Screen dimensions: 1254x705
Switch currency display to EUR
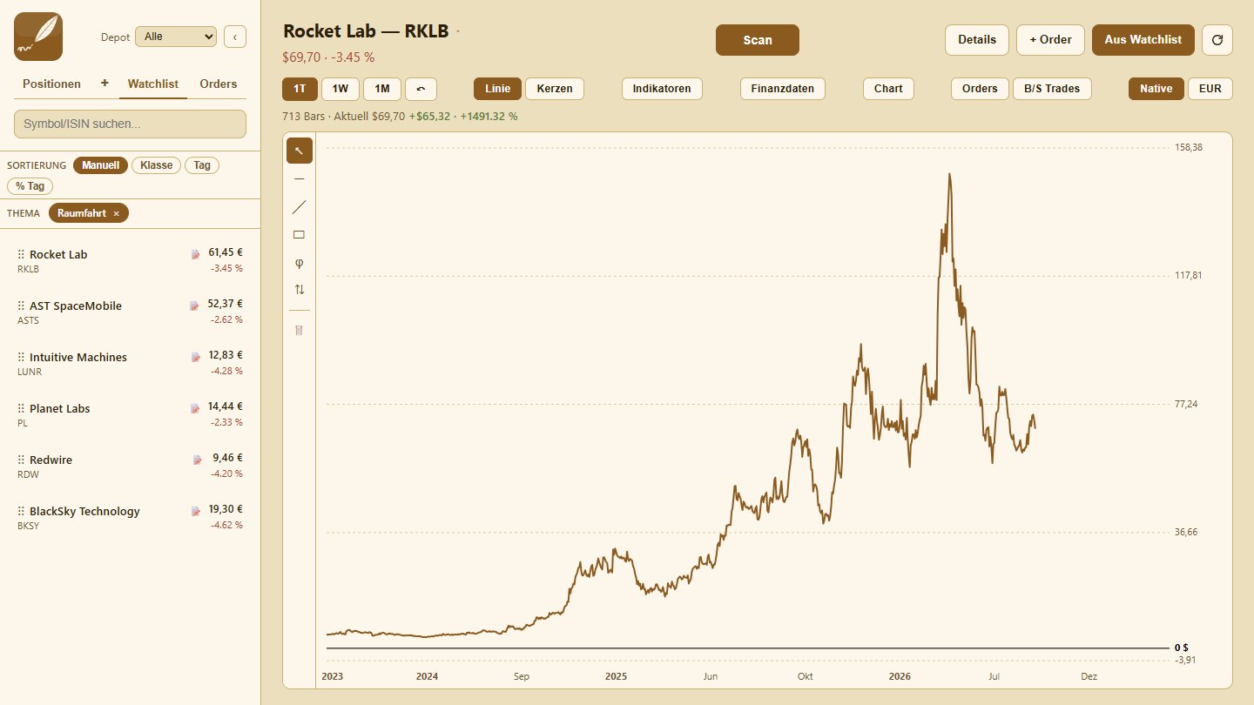(x=1210, y=89)
